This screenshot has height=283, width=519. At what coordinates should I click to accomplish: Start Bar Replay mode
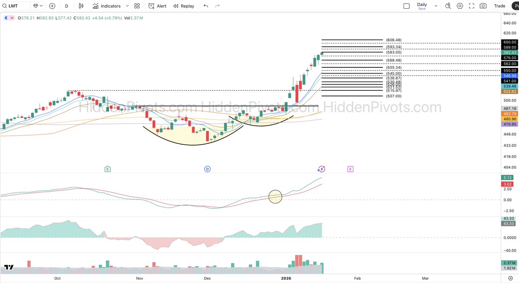[184, 6]
